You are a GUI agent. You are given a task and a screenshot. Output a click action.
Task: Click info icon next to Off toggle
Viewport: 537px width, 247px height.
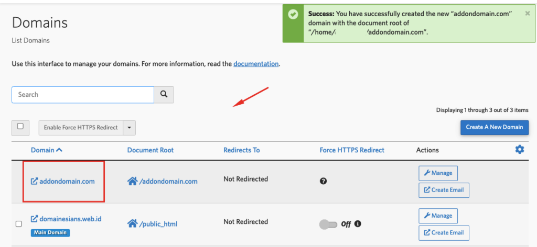tap(358, 224)
